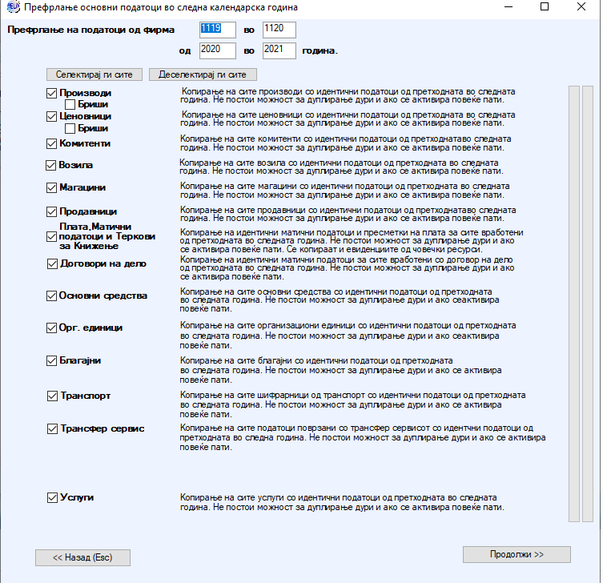Screen dimensions: 603x583
Task: Click the Договори на дело description
Action: point(347,268)
